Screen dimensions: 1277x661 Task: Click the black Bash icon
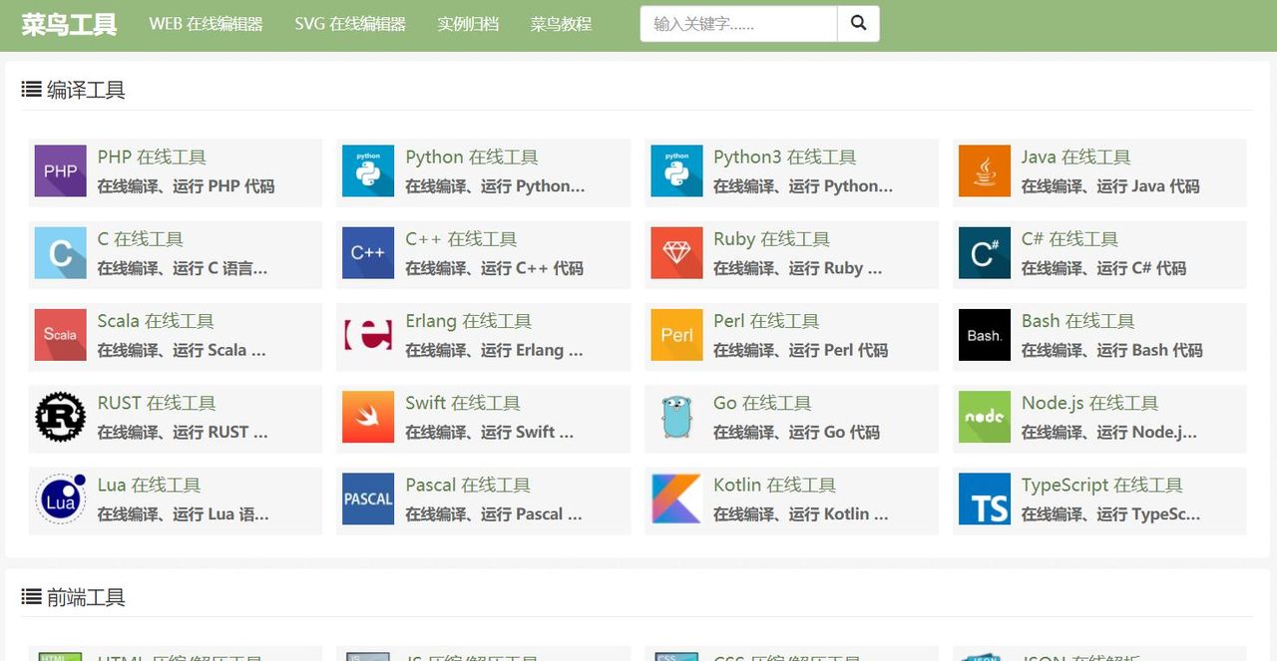(x=984, y=335)
